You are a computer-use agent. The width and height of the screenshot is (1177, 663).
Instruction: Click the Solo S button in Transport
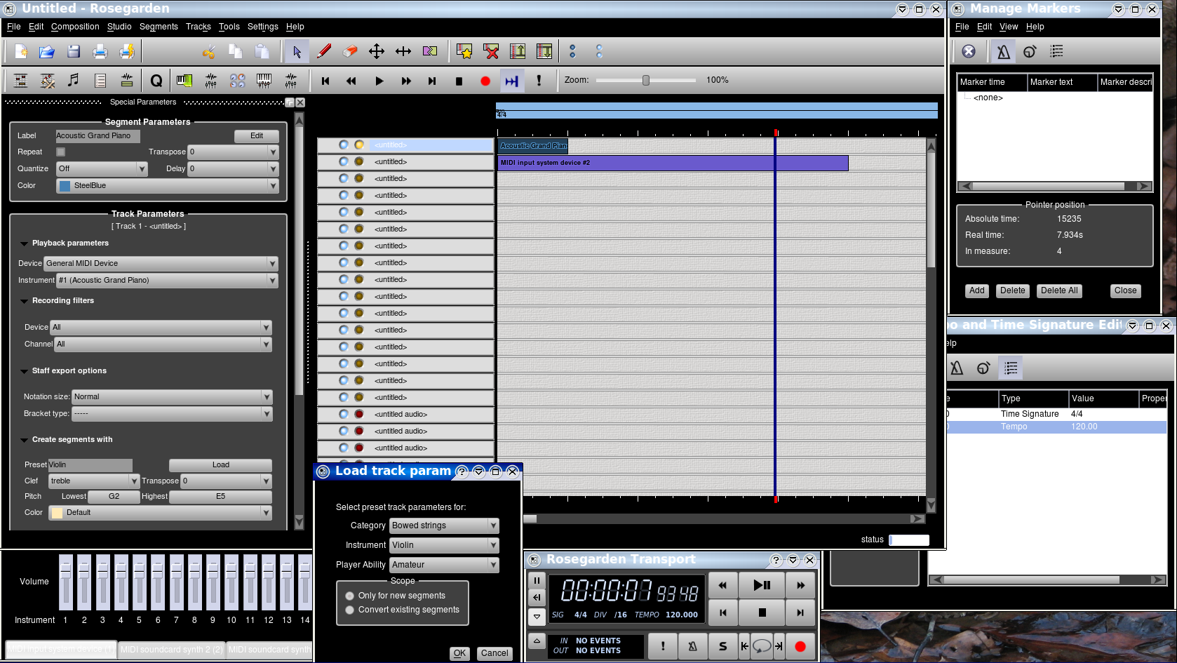point(722,646)
